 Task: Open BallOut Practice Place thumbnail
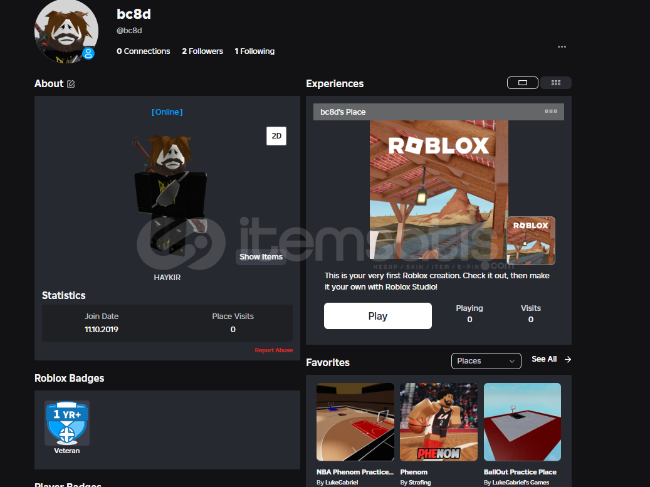pos(522,422)
